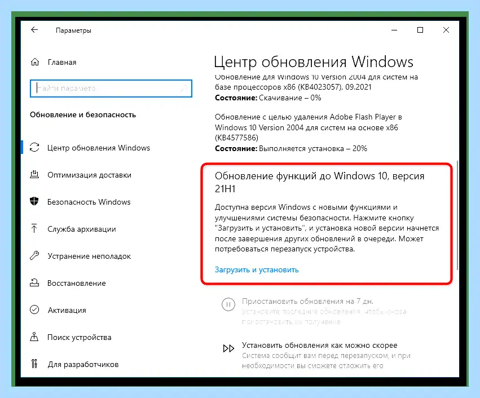
Task: Click the pause updates circle icon
Action: (x=228, y=304)
